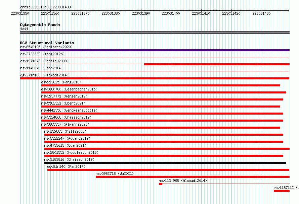Click nsv4733613 (Quan2021) label
This screenshot has width=299, height=204.
[x=65, y=145]
